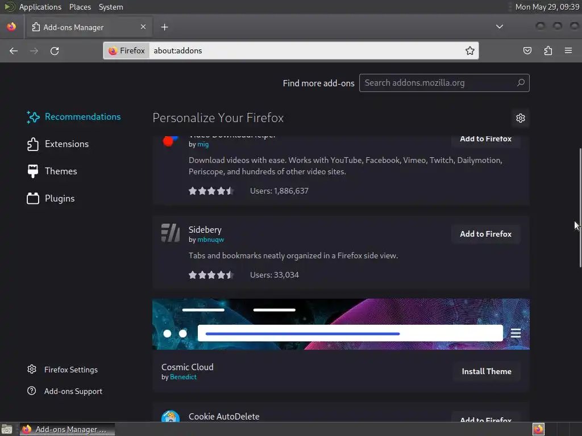Image resolution: width=582 pixels, height=436 pixels.
Task: Open the Applications menu in top panel
Action: pyautogui.click(x=40, y=7)
